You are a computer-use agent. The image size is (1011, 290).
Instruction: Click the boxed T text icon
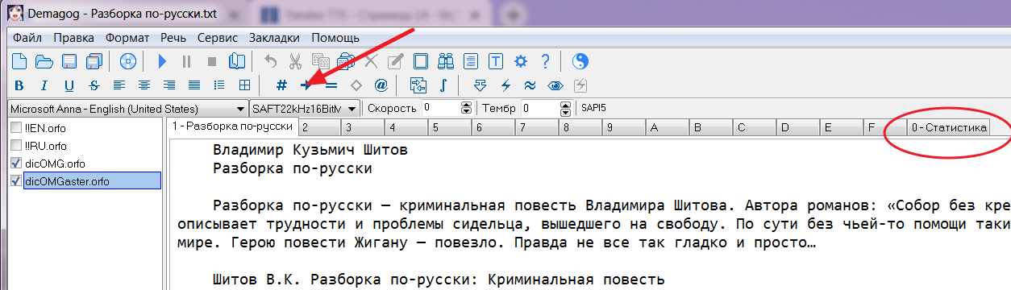pyautogui.click(x=496, y=61)
